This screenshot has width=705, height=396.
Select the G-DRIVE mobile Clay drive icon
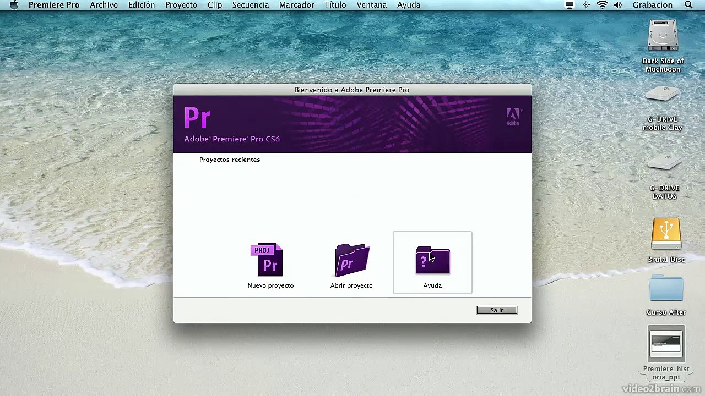[663, 95]
